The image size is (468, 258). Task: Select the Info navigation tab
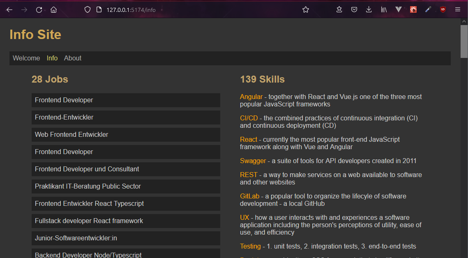click(52, 58)
